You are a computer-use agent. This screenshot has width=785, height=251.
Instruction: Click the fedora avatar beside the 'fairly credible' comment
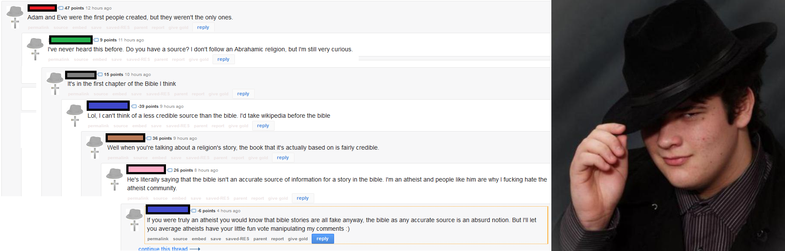[x=95, y=147]
